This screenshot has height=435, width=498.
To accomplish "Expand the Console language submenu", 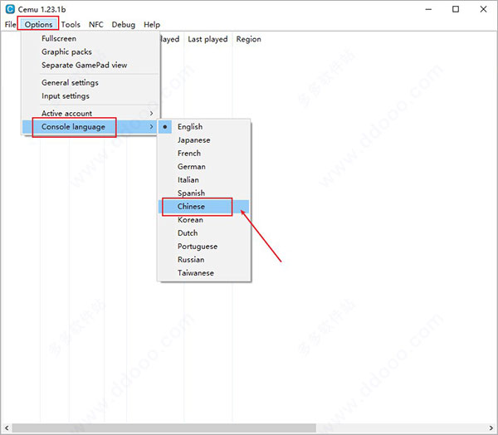I will pos(90,127).
